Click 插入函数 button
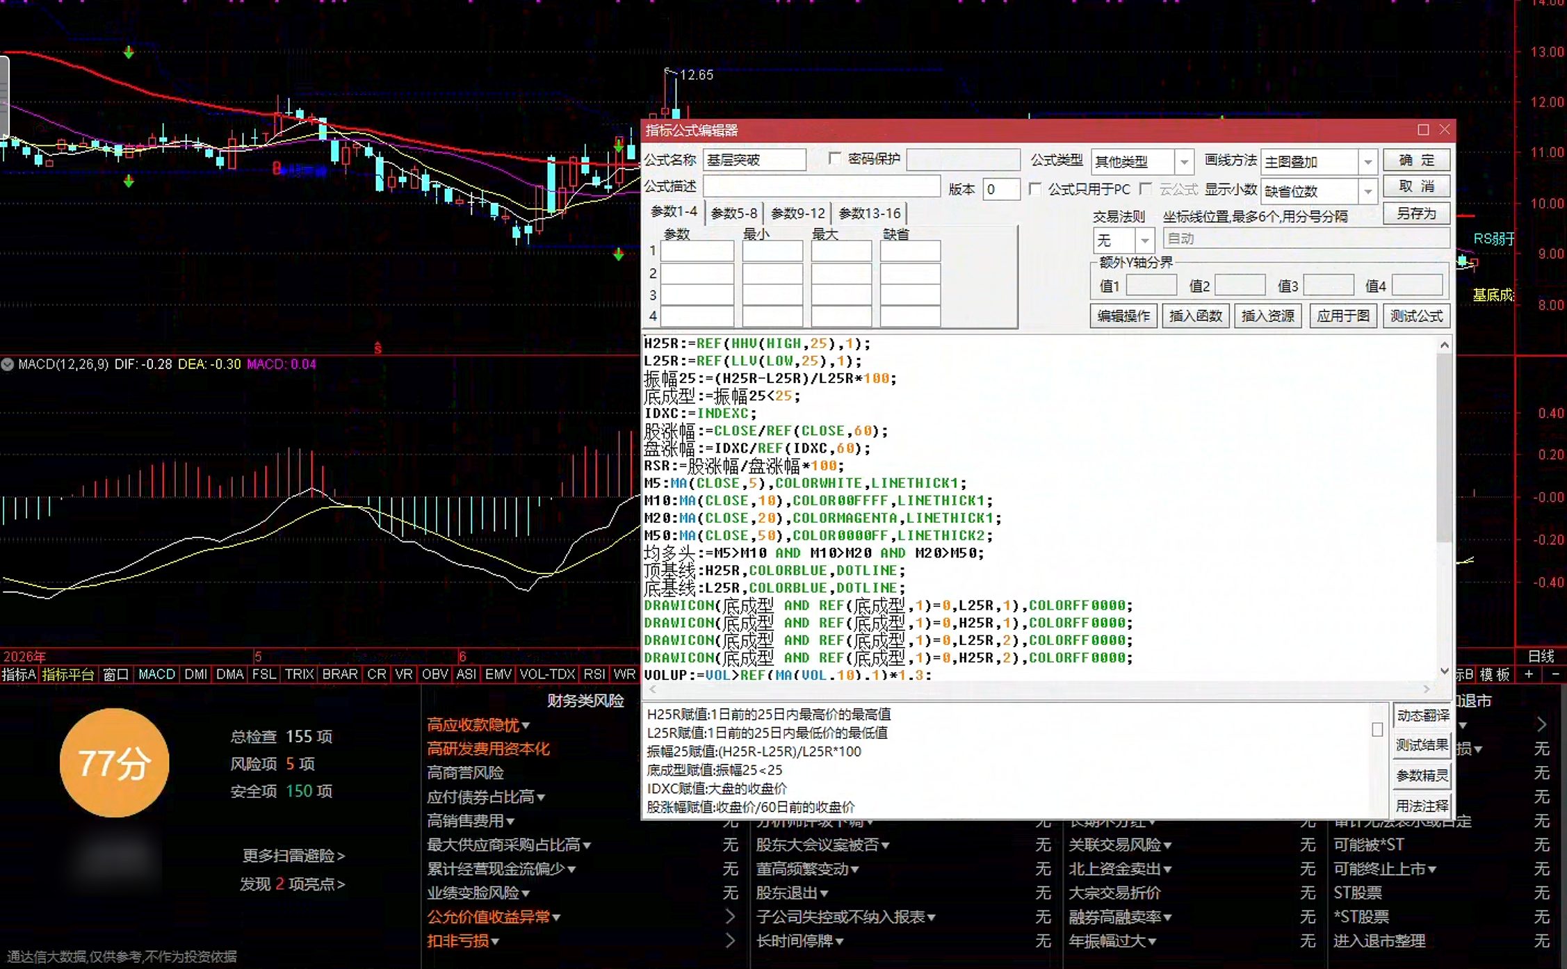The image size is (1567, 969). [1196, 316]
